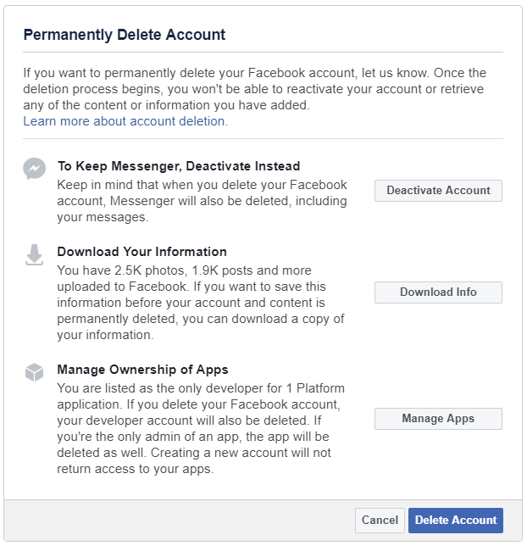Viewport: 527px width, 546px height.
Task: Select the Manage Ownership of Apps heading
Action: tap(142, 370)
